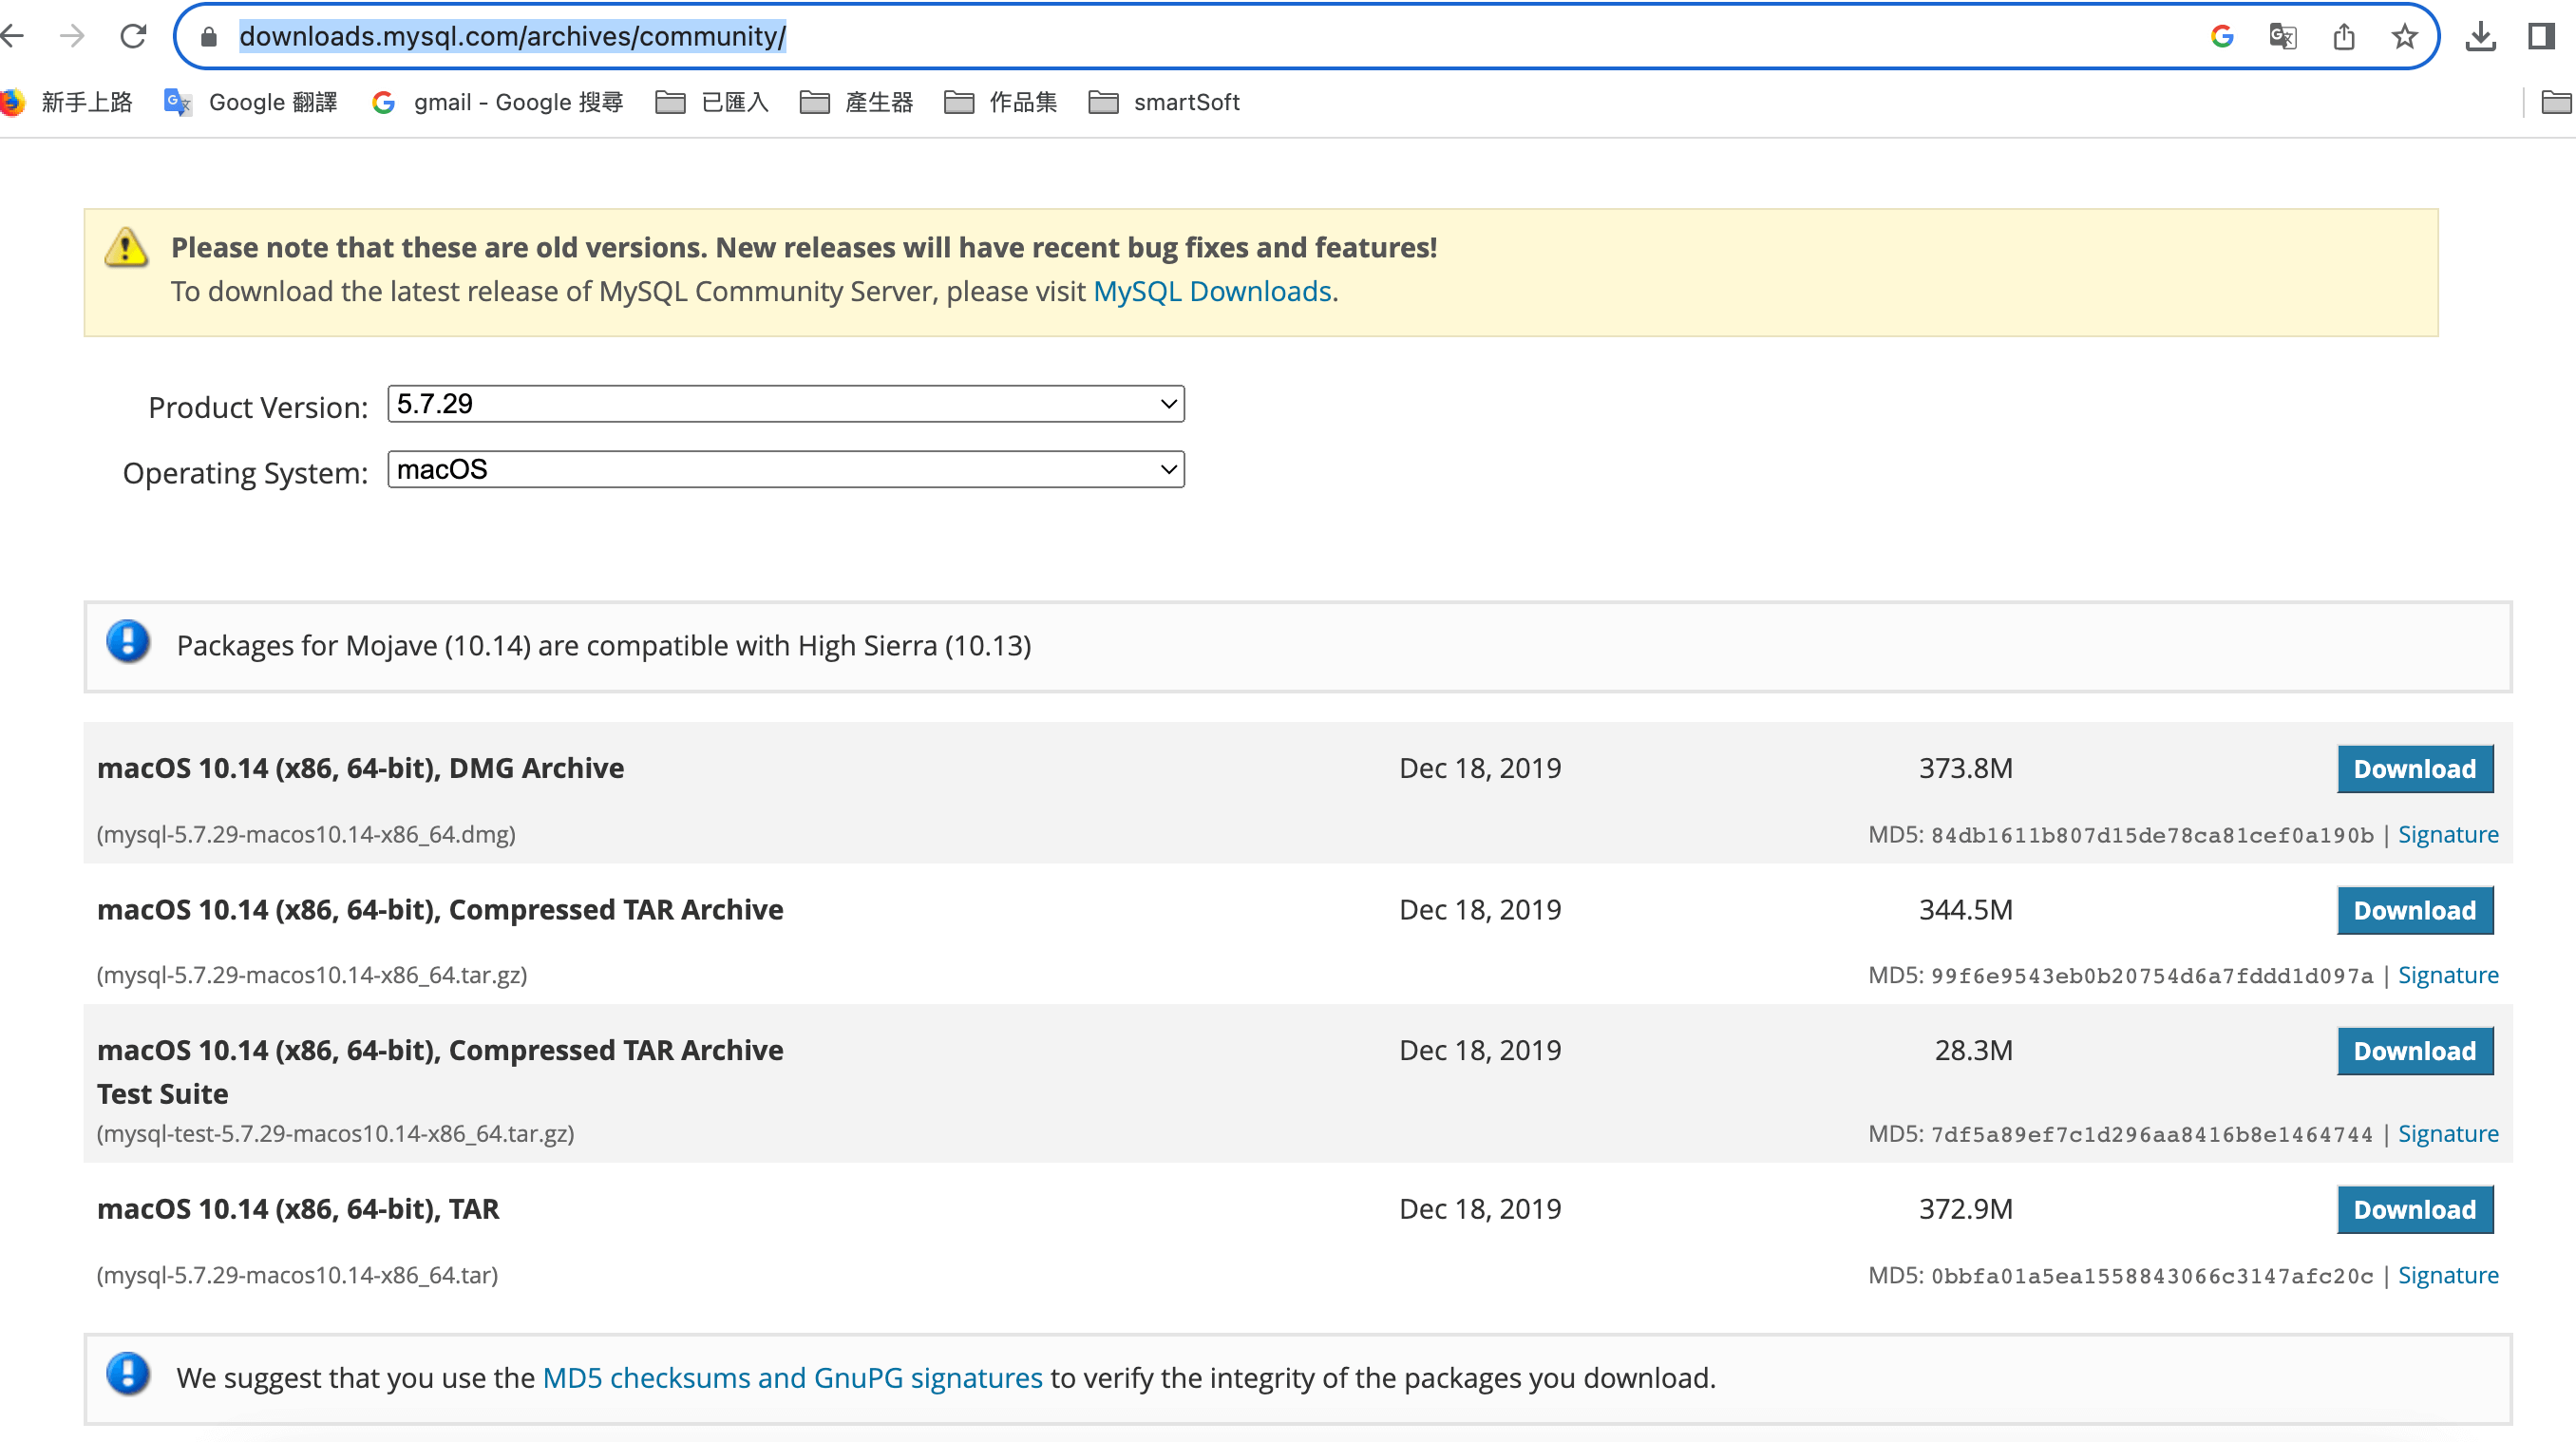The width and height of the screenshot is (2576, 1442).
Task: Go forward using the forward arrow
Action: point(72,37)
